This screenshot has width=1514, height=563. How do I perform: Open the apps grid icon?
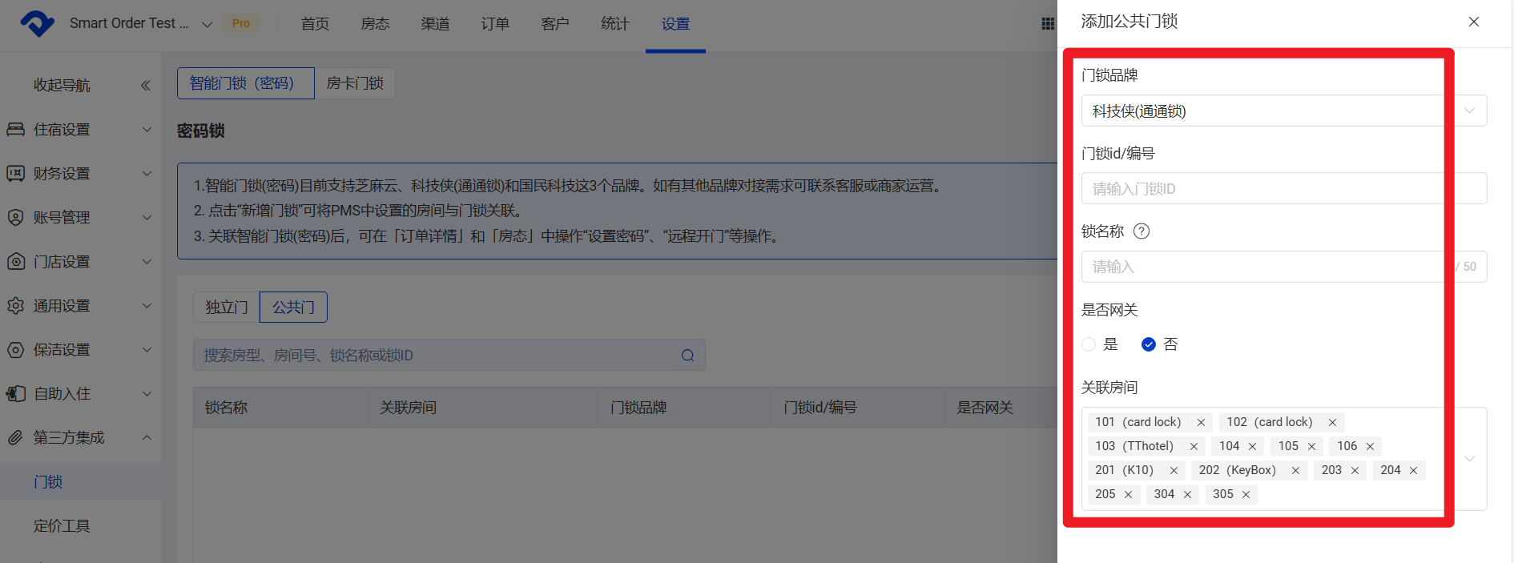(x=1047, y=23)
